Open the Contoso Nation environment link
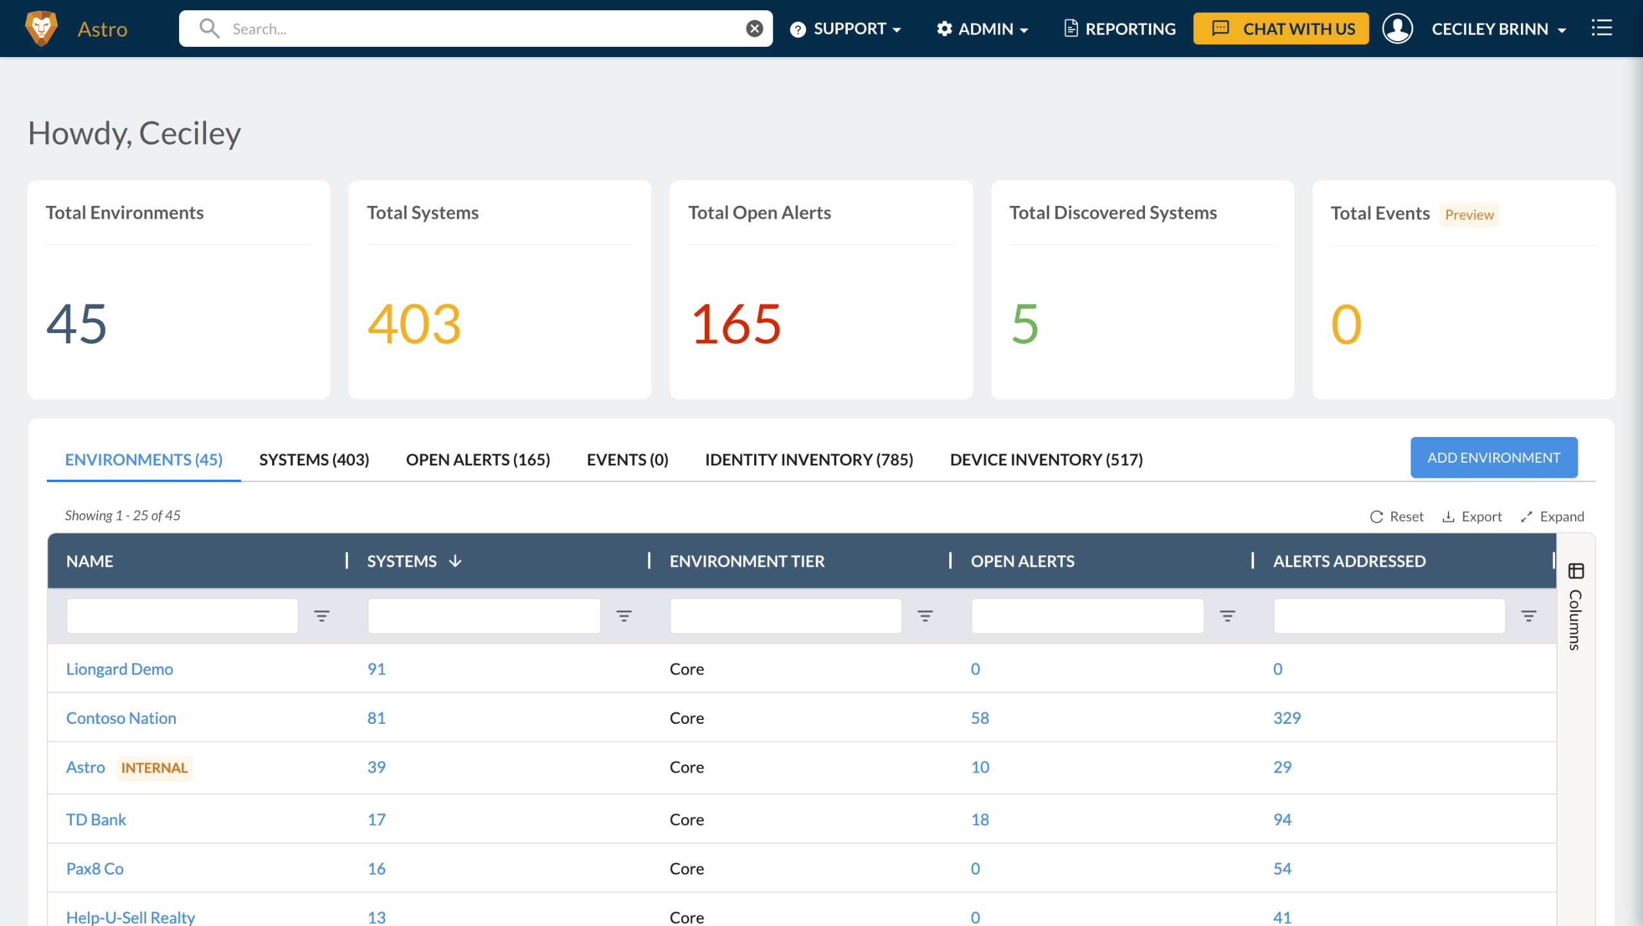 point(121,717)
